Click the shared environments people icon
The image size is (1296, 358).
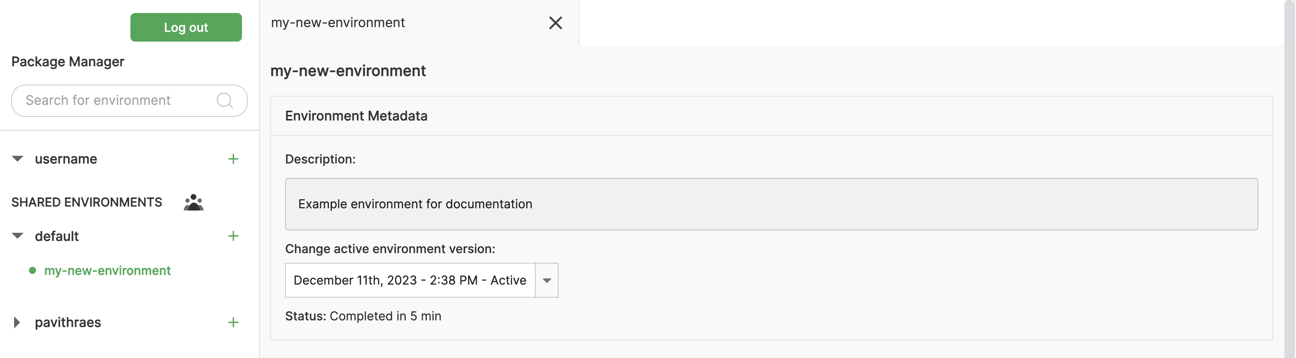[x=193, y=203]
